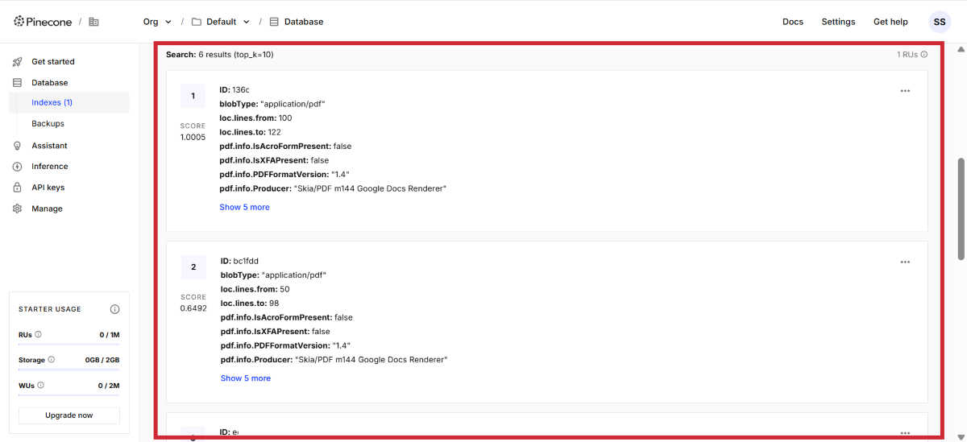Open the Docs link

pos(792,22)
